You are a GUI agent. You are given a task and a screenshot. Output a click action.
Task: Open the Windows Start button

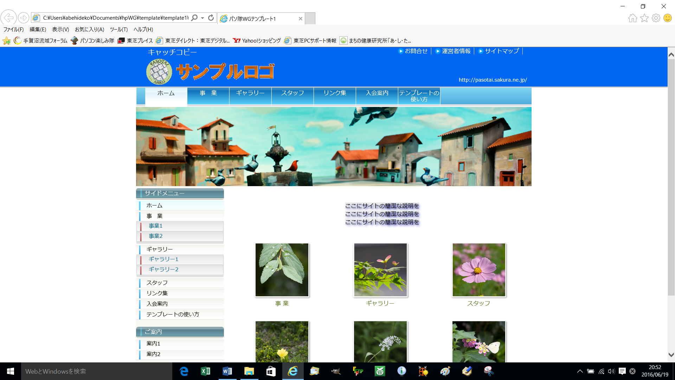point(11,371)
